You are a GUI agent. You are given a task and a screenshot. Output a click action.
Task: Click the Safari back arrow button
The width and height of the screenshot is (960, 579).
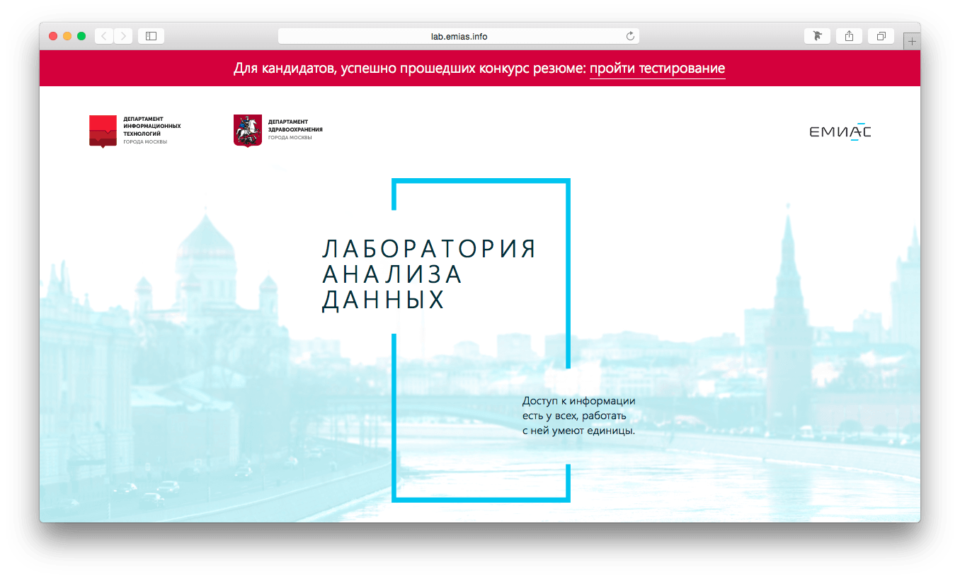coord(104,36)
